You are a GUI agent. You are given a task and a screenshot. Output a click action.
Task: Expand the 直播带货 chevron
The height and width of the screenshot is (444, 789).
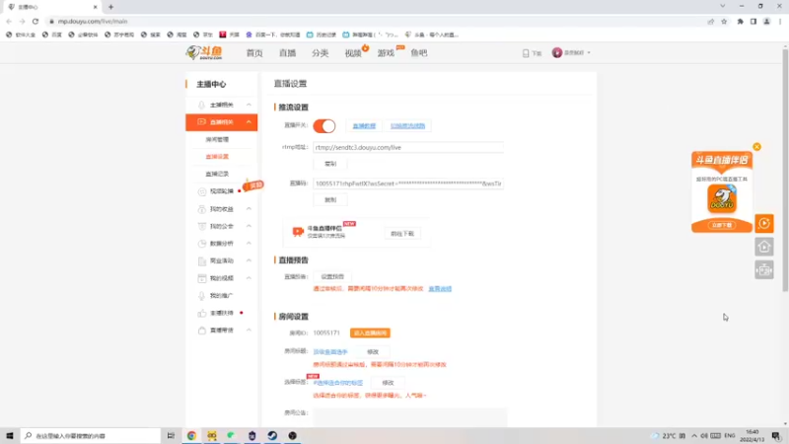coord(249,331)
